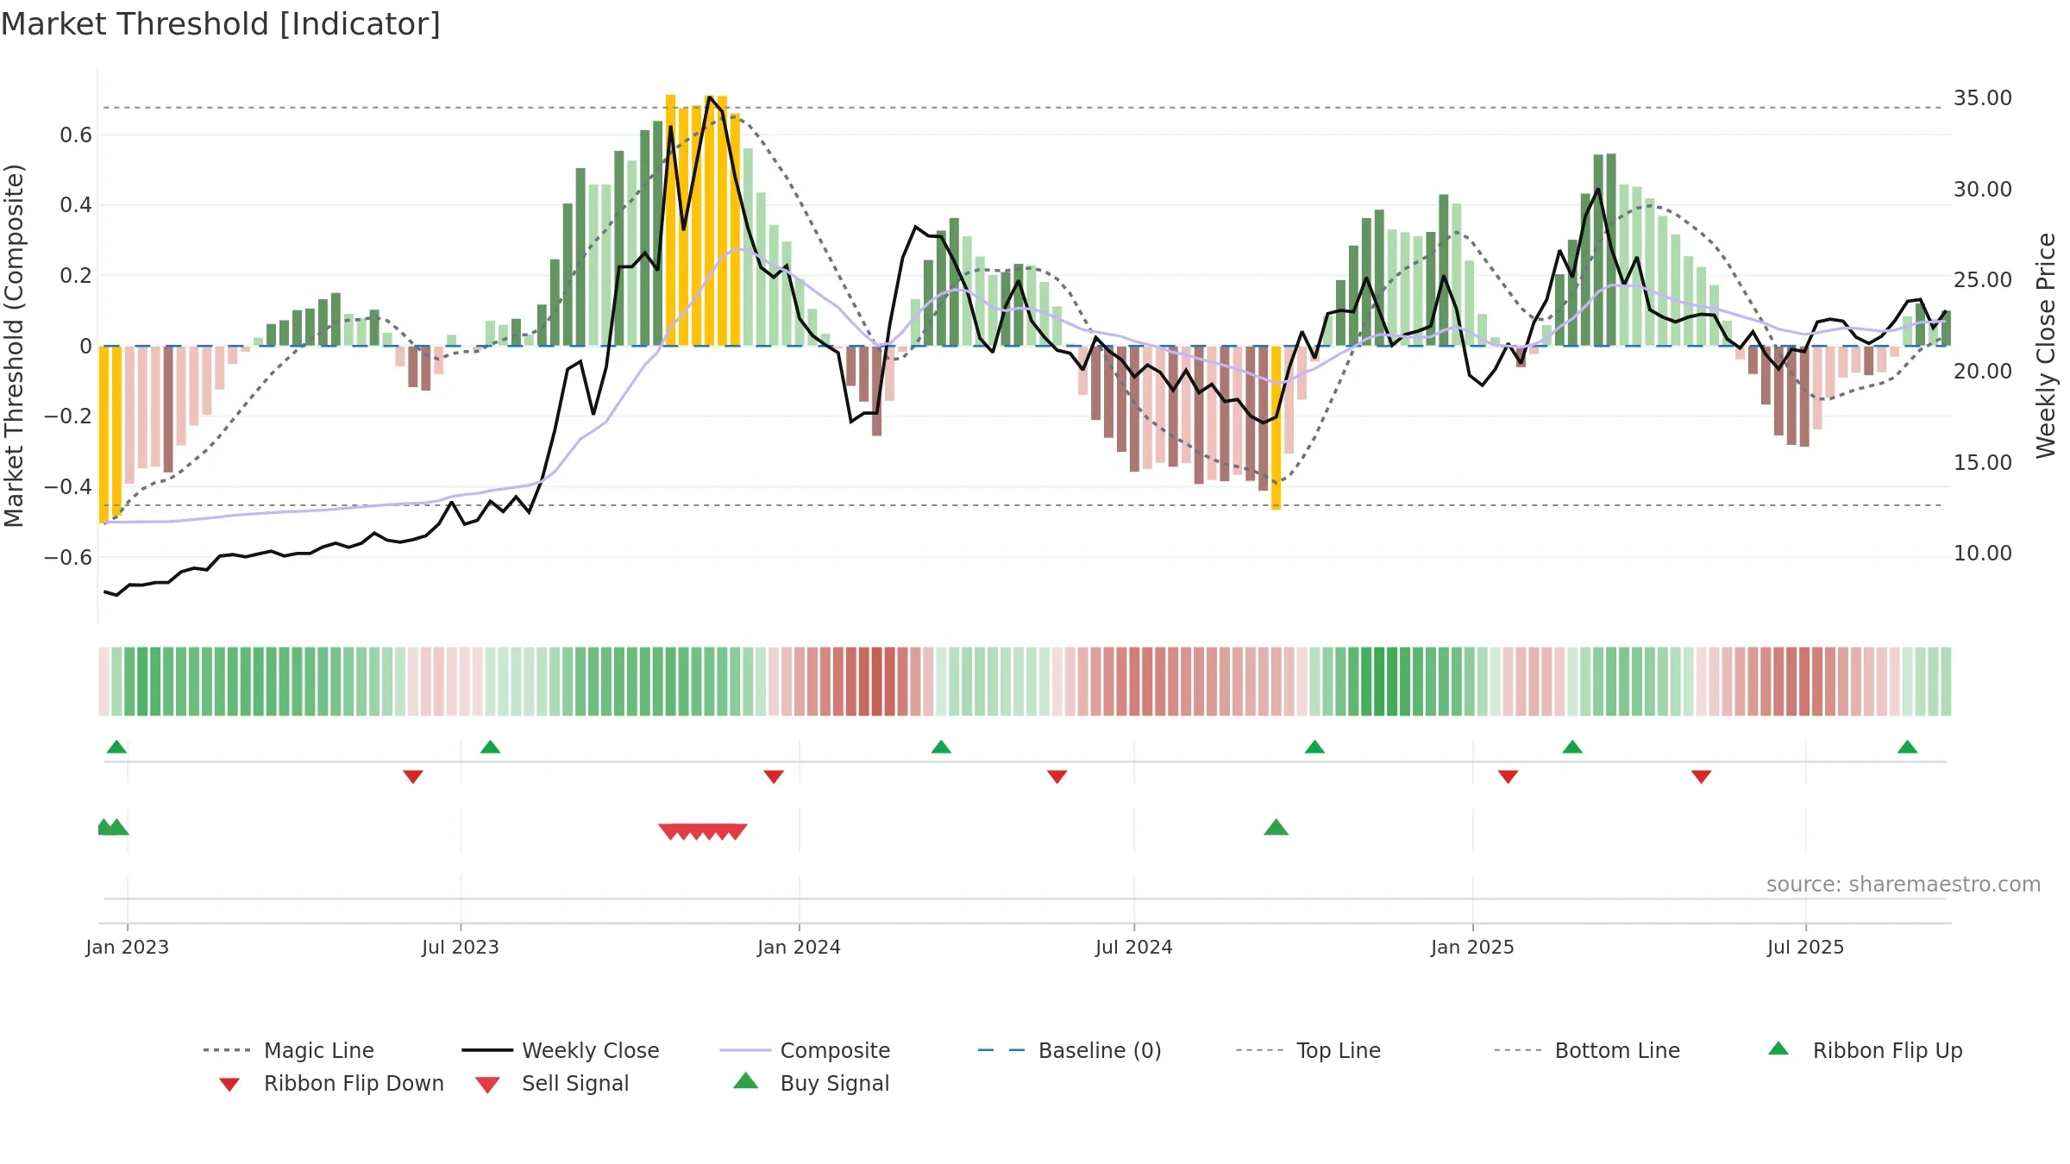Click the Jan 2025 x-axis label
2070x1164 pixels.
1473,948
